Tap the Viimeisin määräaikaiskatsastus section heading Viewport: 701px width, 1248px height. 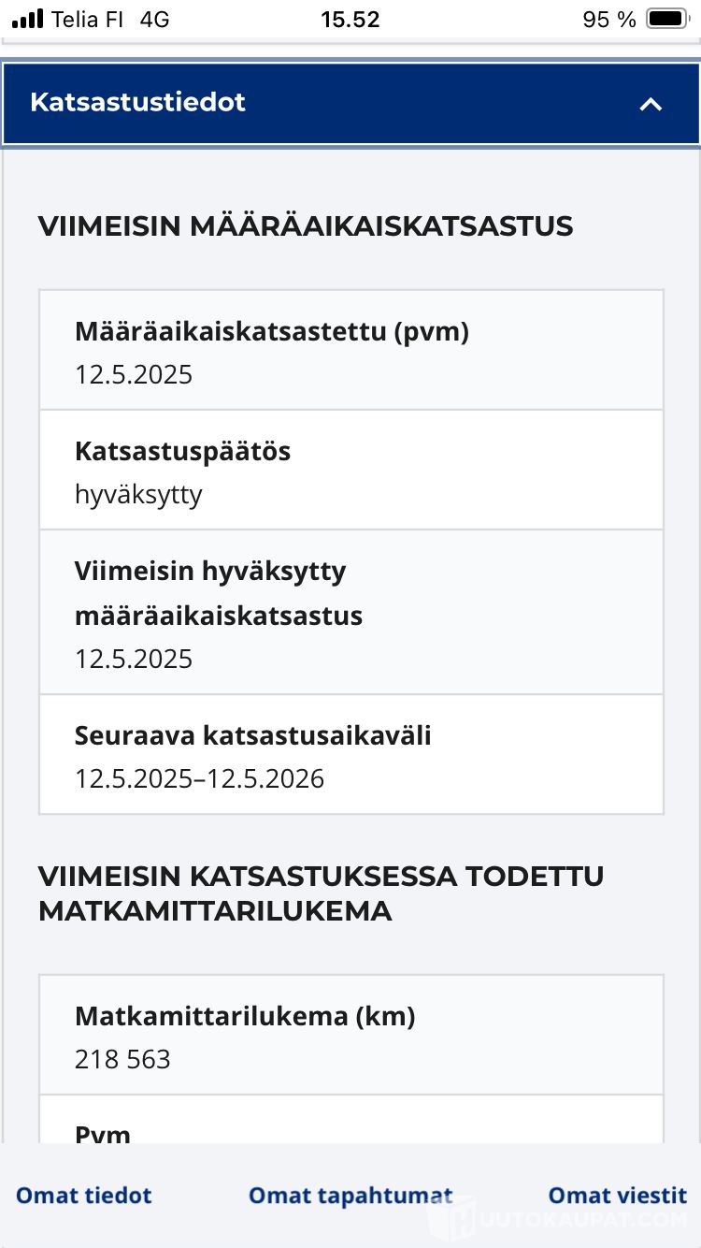pos(305,225)
